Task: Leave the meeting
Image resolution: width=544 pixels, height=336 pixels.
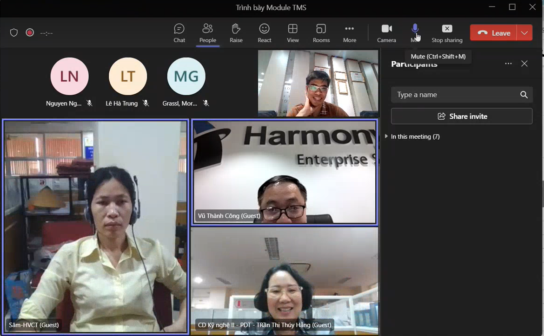Action: click(494, 33)
